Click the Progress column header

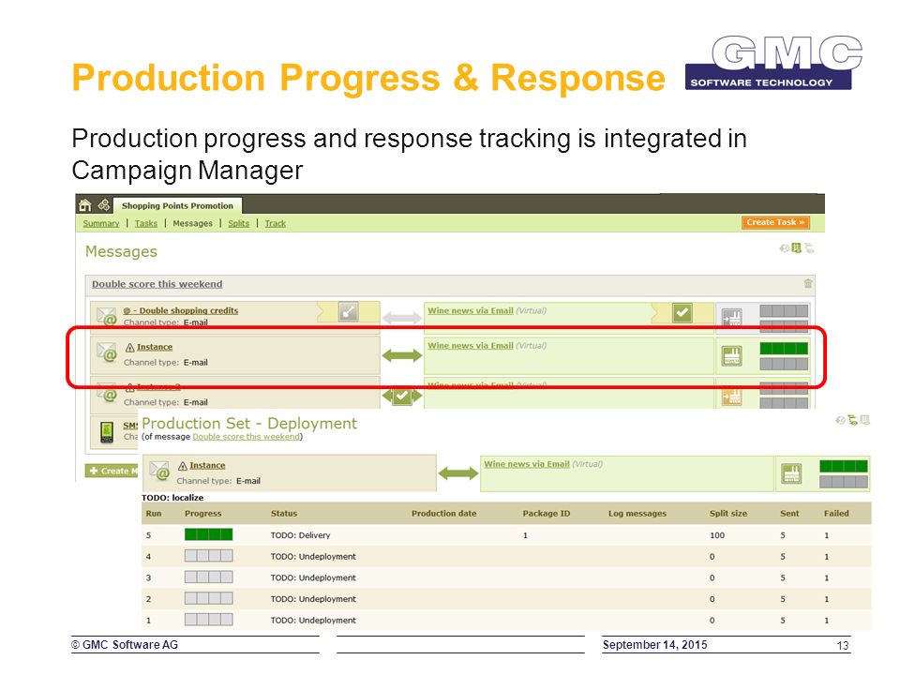point(203,514)
